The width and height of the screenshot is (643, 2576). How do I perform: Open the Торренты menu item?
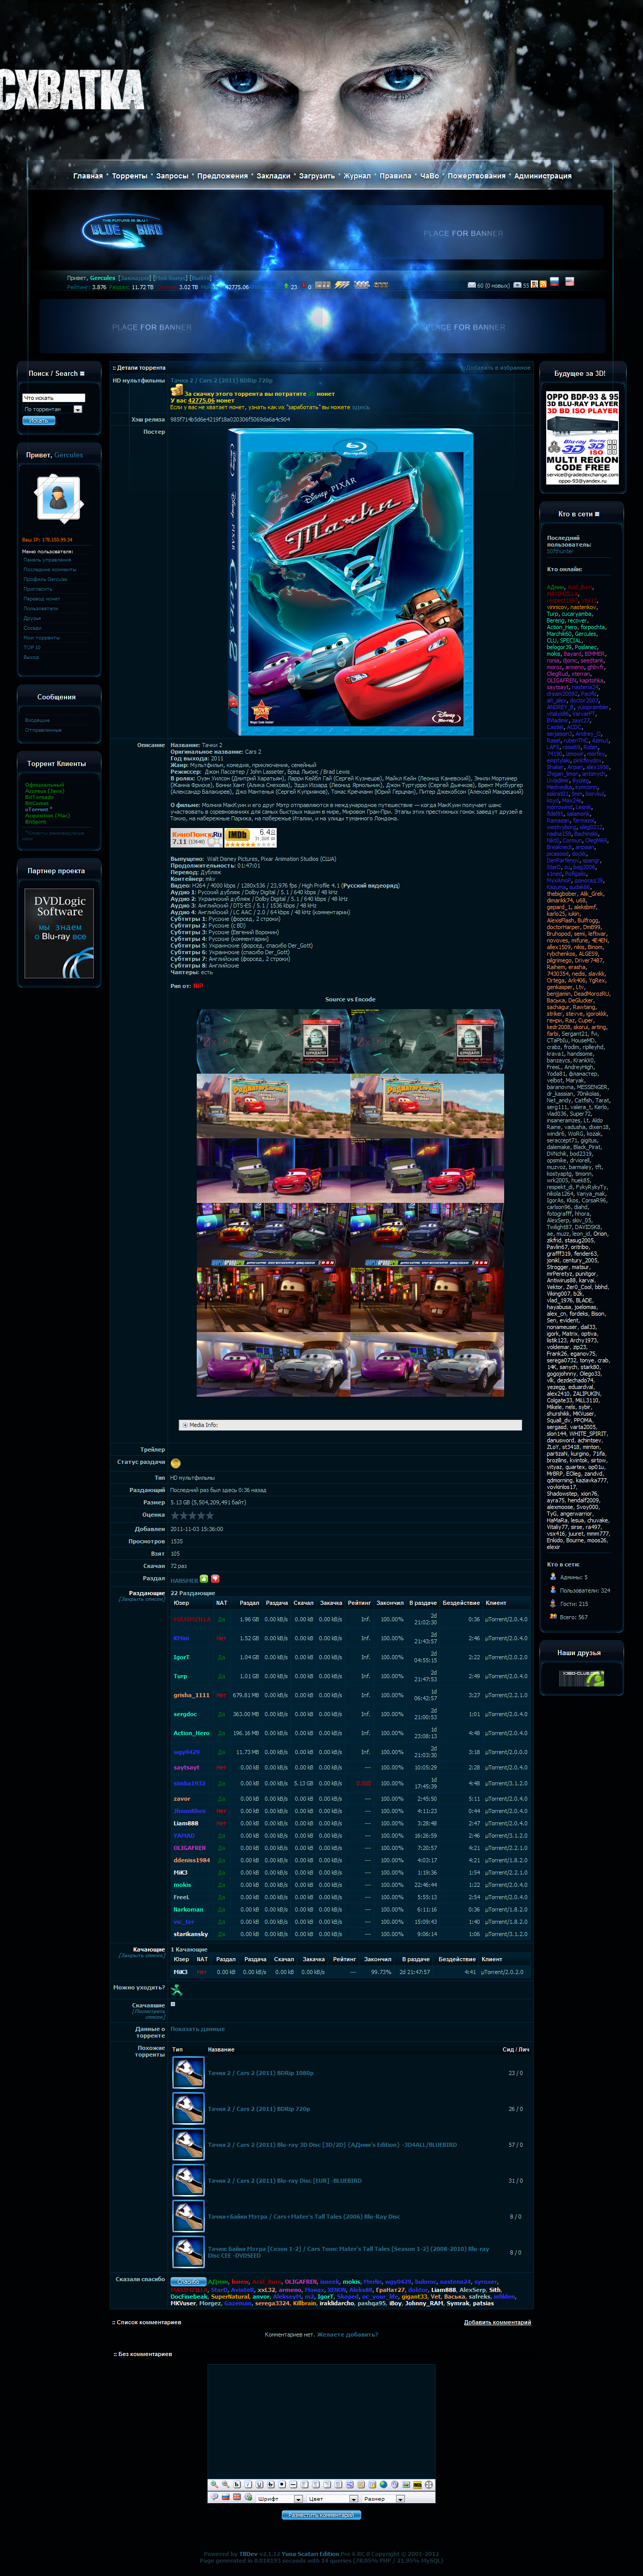129,176
